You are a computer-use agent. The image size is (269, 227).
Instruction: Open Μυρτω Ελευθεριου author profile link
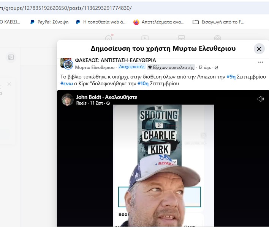(x=95, y=67)
